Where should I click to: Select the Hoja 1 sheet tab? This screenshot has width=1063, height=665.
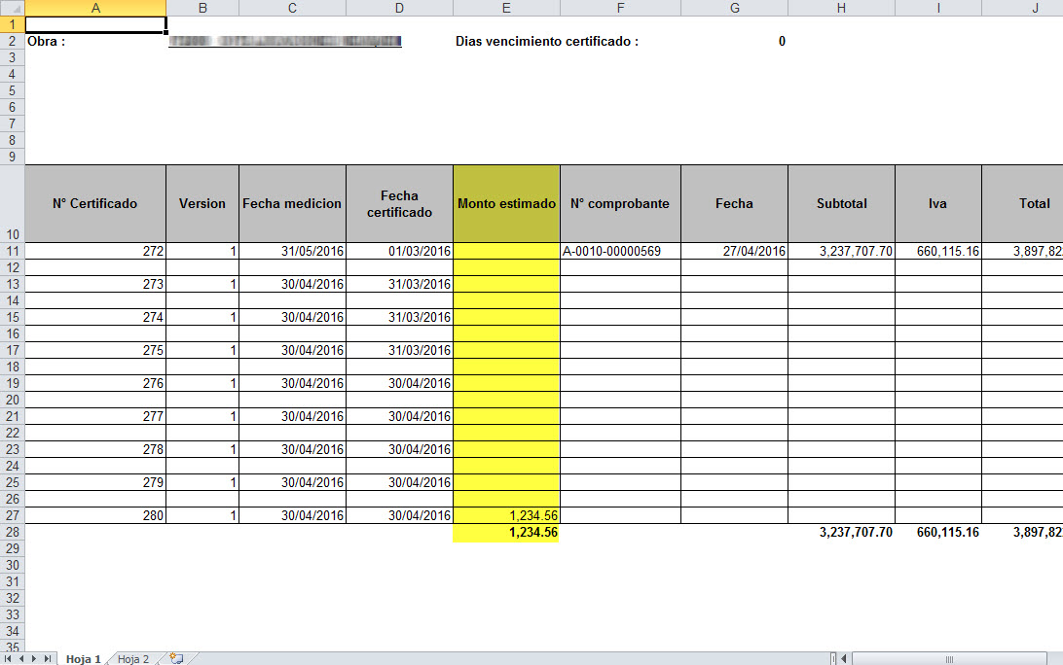click(x=83, y=659)
